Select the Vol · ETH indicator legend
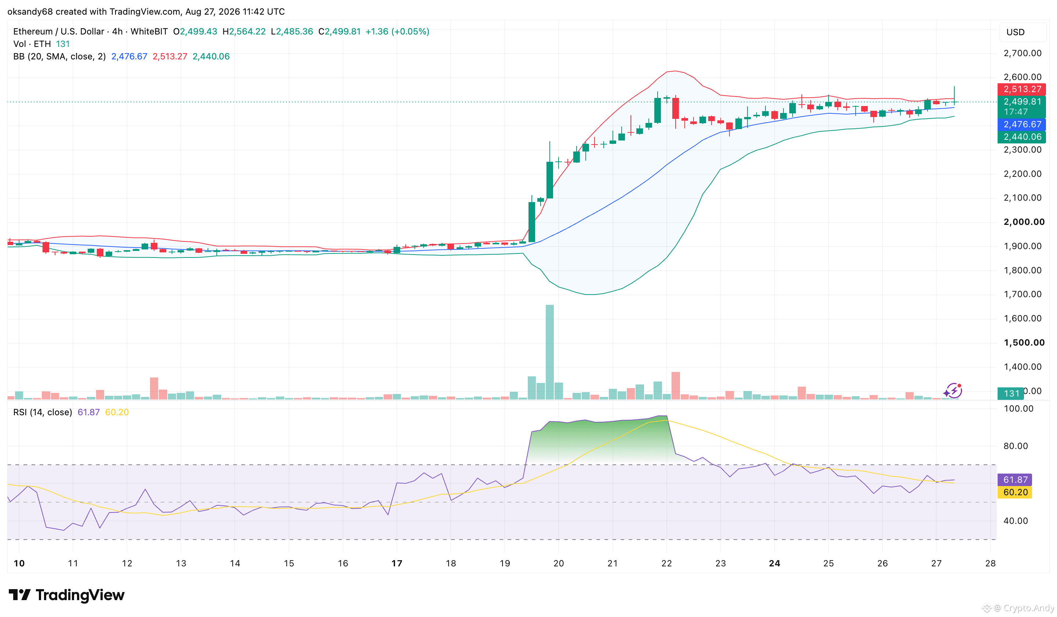 click(x=32, y=44)
